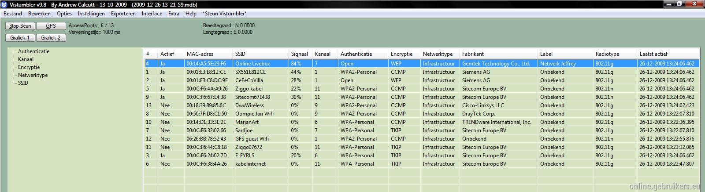Click the Vistumbler app icon in title bar
This screenshot has height=192, width=705.
coord(4,4)
